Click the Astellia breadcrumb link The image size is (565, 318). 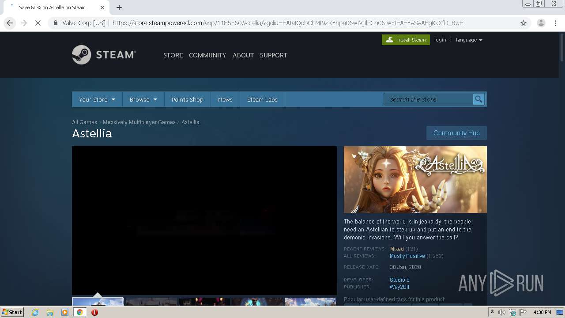click(x=190, y=122)
